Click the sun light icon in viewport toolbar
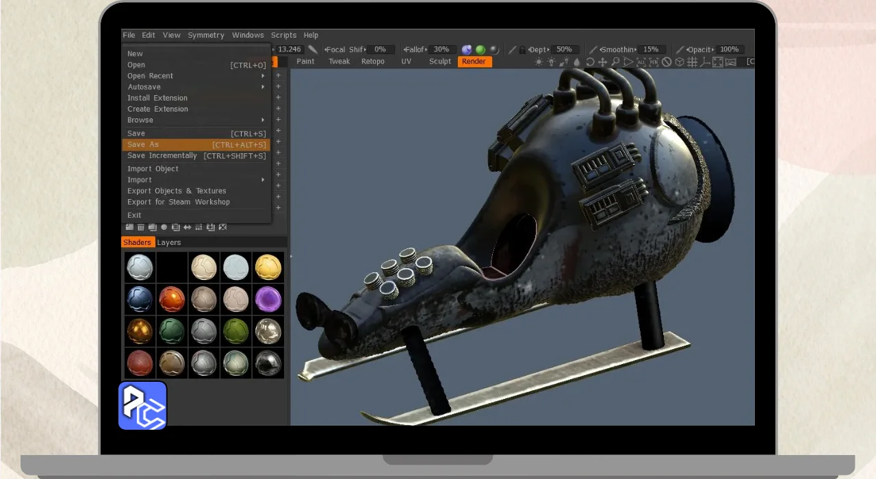This screenshot has width=876, height=479. (x=539, y=62)
